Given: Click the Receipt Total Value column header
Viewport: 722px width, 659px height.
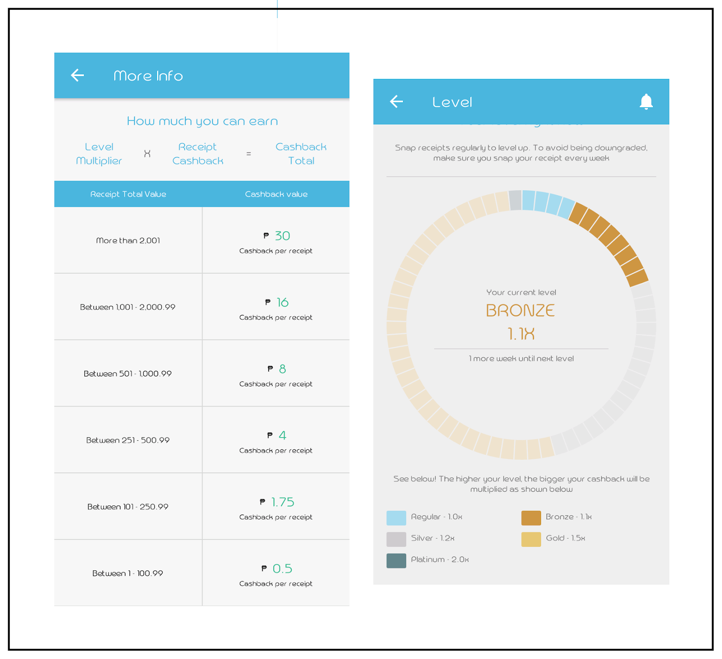Looking at the screenshot, I should pos(128,194).
